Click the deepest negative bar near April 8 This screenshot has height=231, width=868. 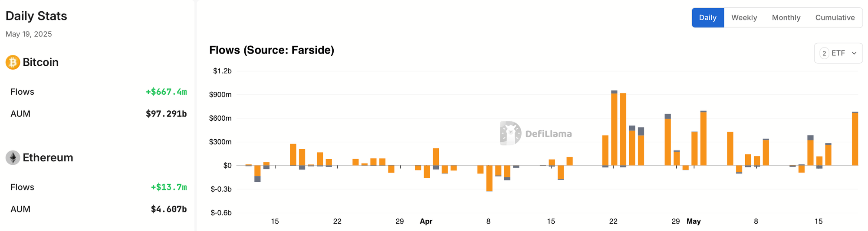point(489,178)
